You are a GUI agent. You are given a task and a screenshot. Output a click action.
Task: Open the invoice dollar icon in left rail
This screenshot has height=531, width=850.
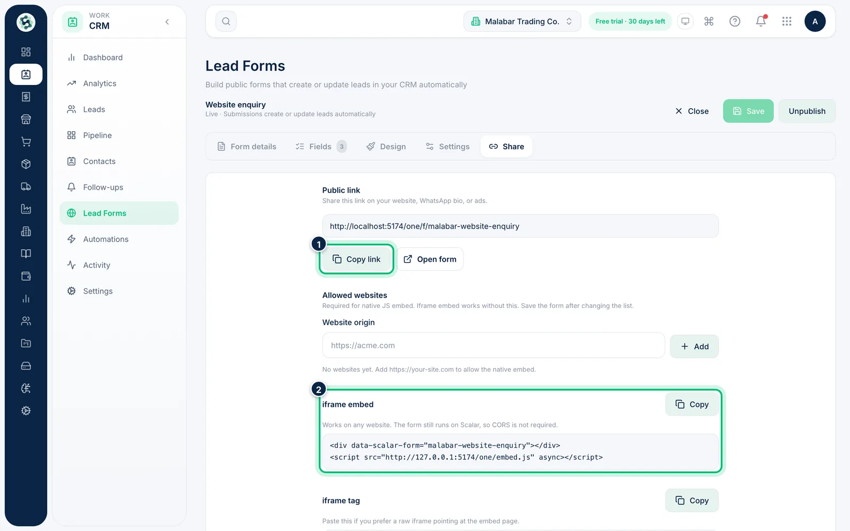25,97
